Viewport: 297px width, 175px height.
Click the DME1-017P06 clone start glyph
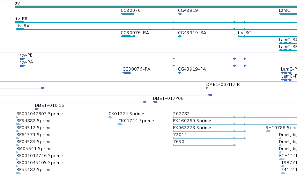(x=155, y=102)
